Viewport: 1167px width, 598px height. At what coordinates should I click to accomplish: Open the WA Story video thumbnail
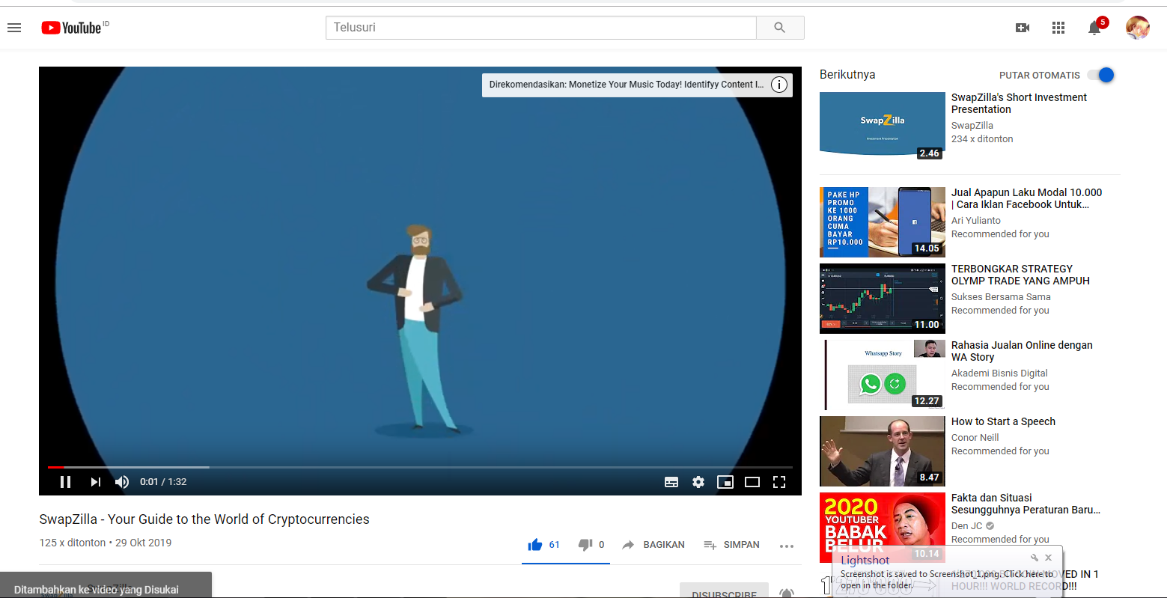(x=883, y=375)
